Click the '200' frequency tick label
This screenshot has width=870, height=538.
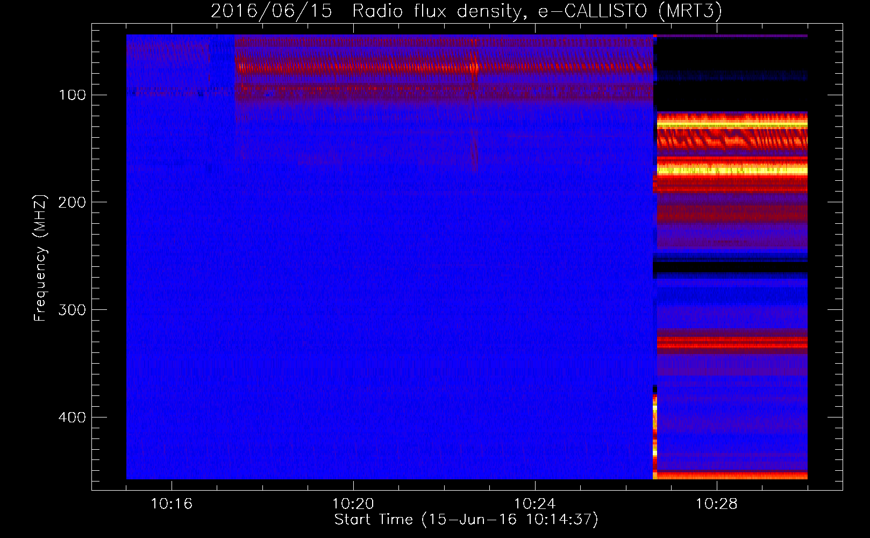point(73,202)
